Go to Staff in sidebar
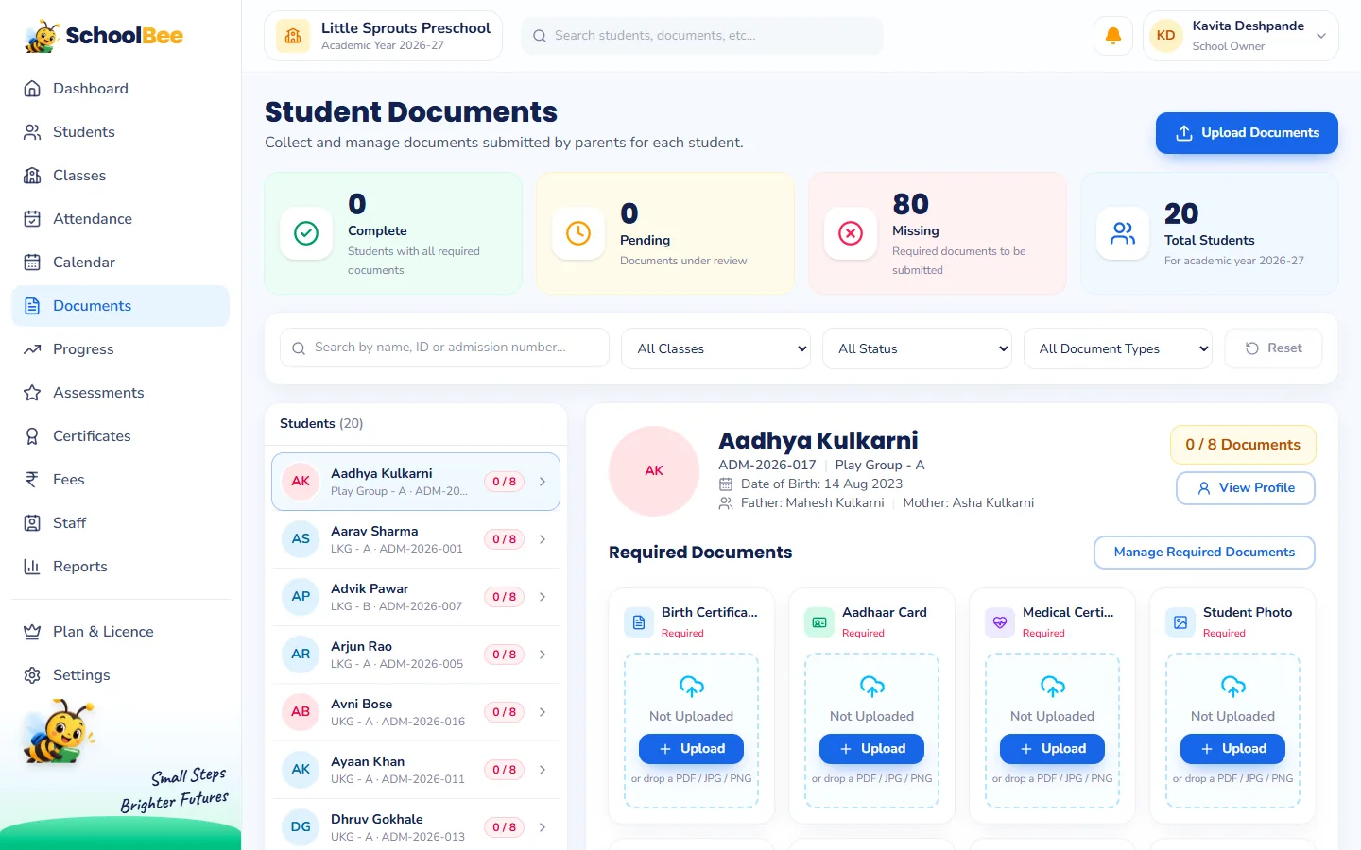 (x=120, y=523)
